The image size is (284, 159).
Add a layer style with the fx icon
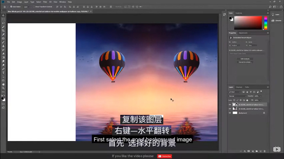click(x=245, y=151)
